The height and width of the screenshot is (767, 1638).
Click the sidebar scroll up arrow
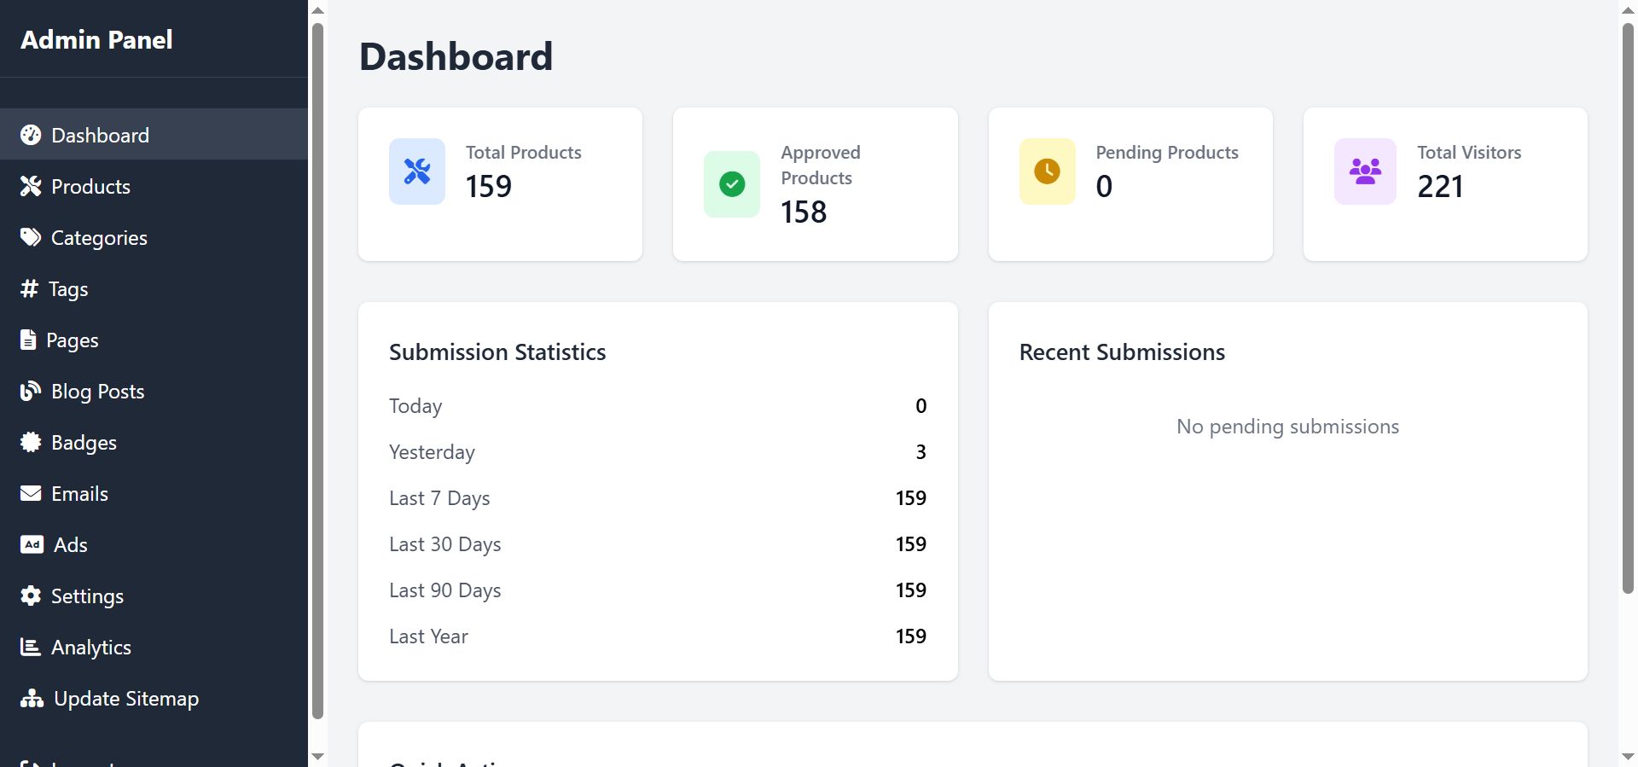[x=317, y=10]
